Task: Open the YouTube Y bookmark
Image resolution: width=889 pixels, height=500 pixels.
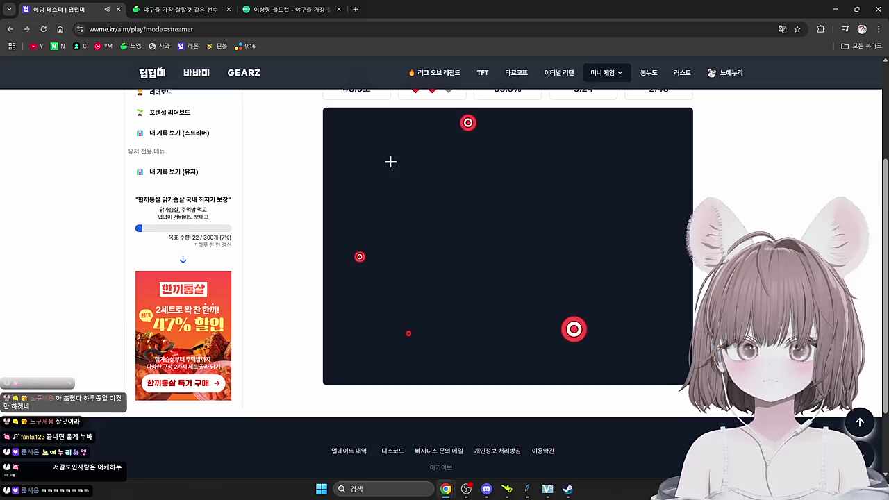Action: (37, 47)
